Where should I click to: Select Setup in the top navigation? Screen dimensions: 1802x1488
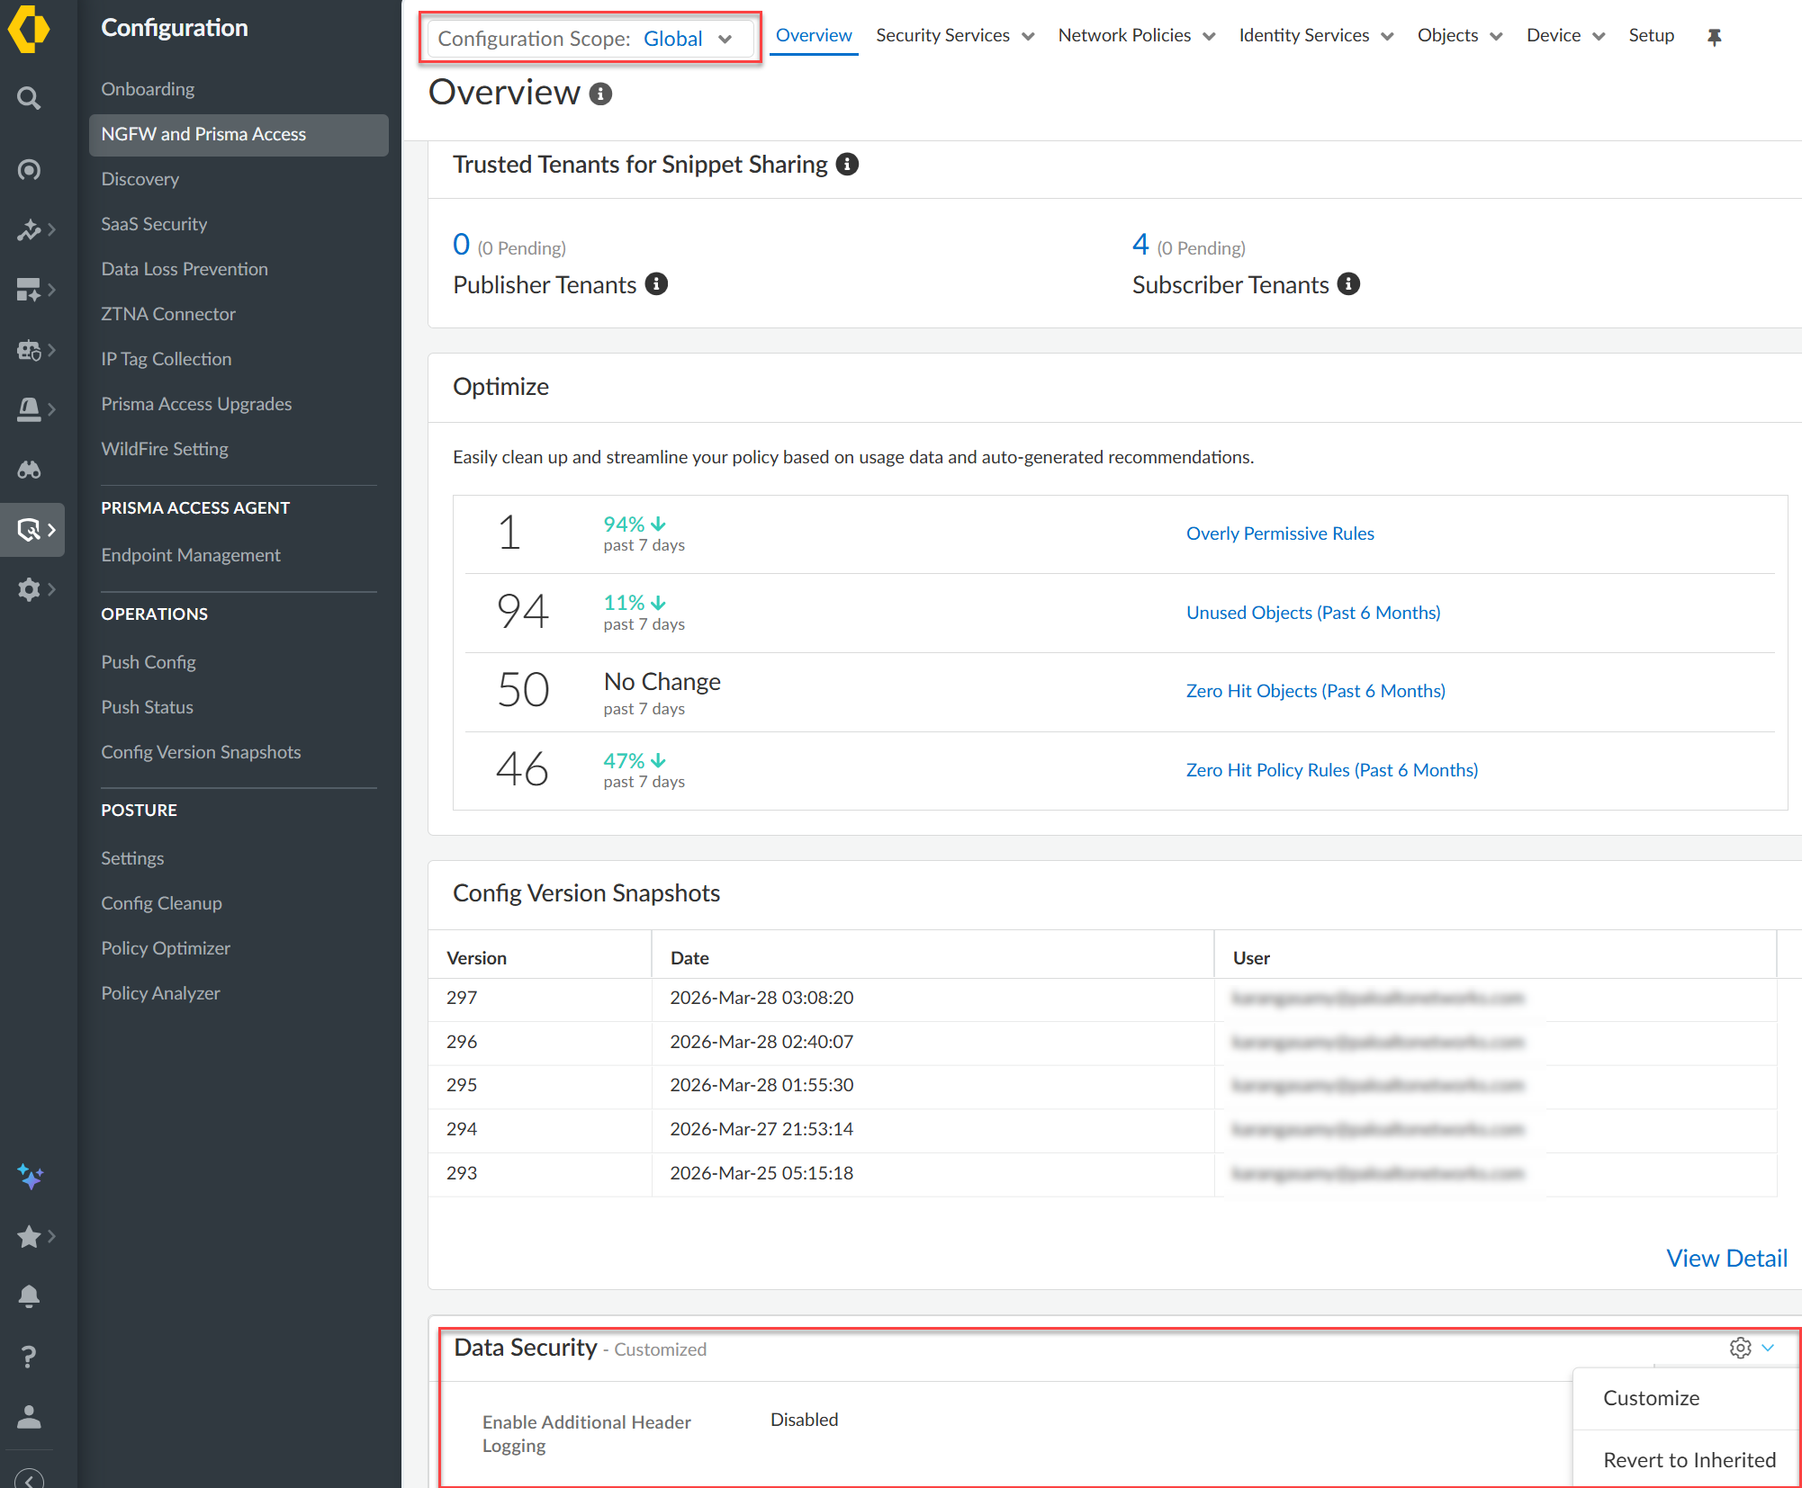[x=1651, y=36]
